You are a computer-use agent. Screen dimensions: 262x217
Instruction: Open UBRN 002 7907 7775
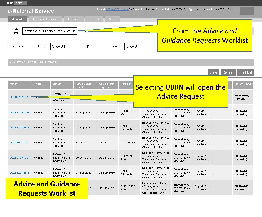(19, 143)
